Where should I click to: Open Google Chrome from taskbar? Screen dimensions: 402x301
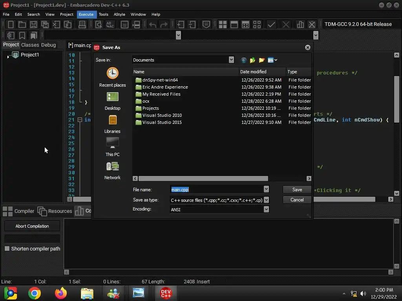[x=35, y=293]
